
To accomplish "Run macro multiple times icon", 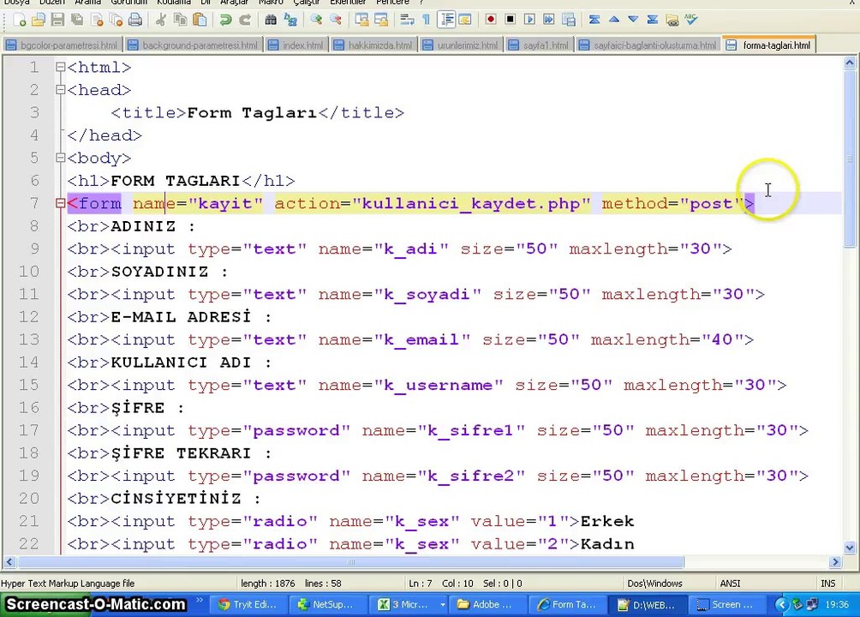I will [x=548, y=20].
